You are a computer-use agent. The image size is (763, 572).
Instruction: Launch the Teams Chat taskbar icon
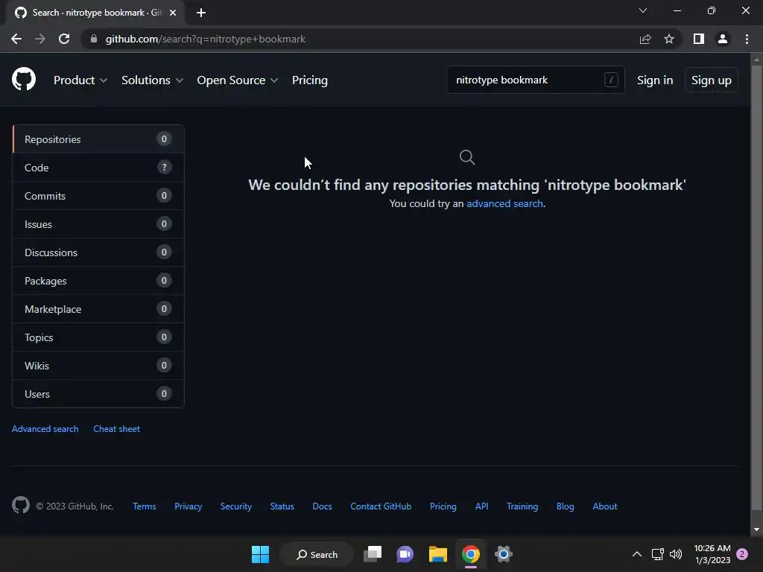coord(405,554)
